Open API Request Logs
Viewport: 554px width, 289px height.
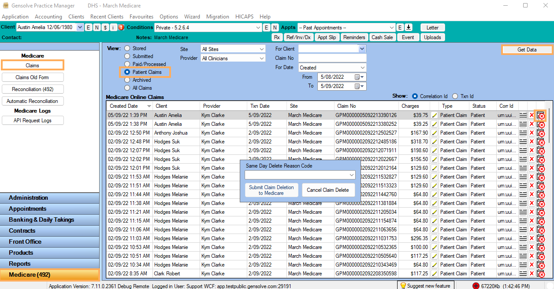pyautogui.click(x=33, y=121)
